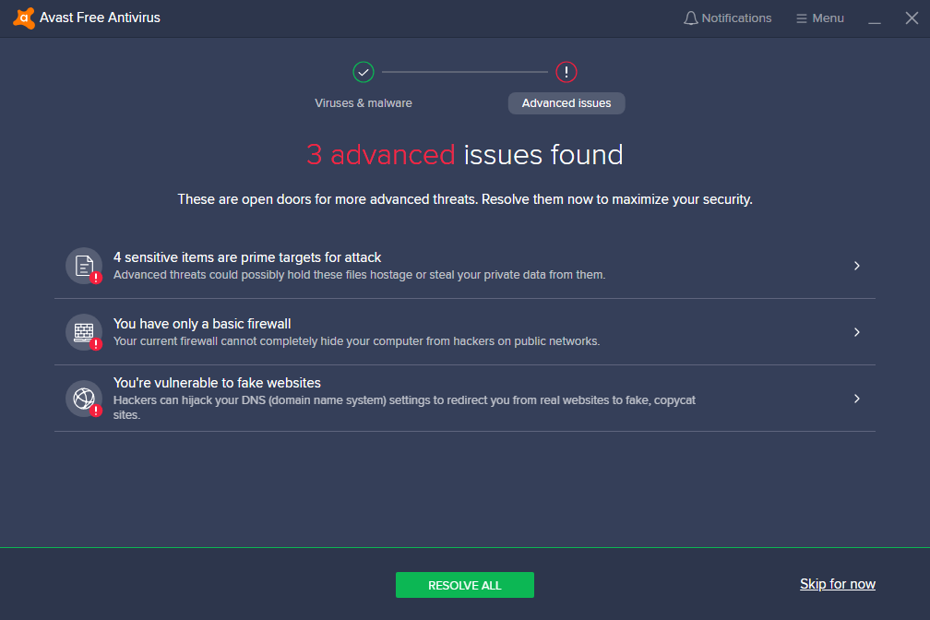Viewport: 930px width, 620px height.
Task: Click the Avast orange logo icon
Action: pyautogui.click(x=24, y=18)
